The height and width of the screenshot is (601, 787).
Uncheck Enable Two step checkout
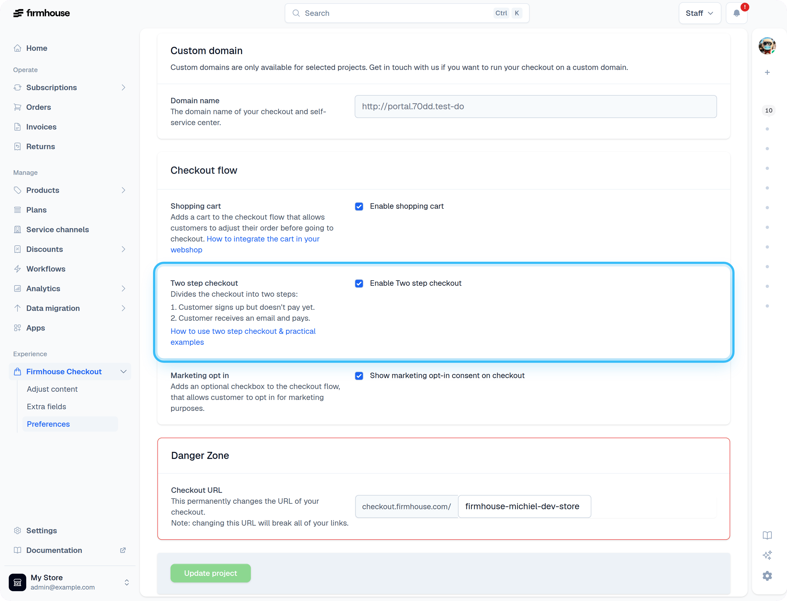[x=359, y=283]
